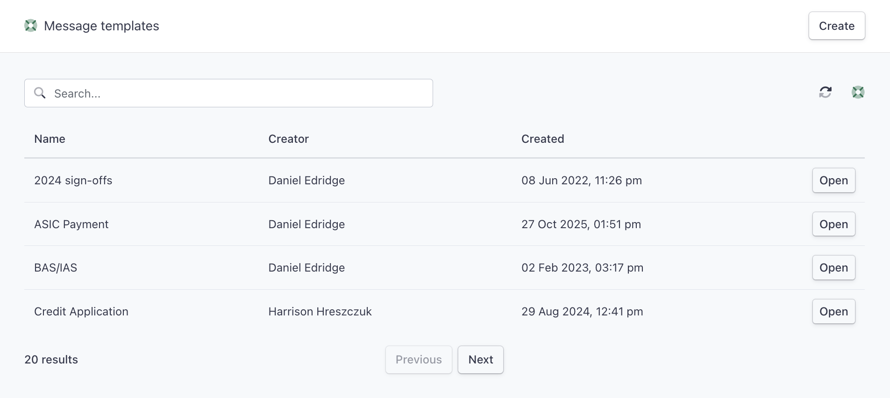This screenshot has height=398, width=890.
Task: Click the date '02 Feb 2023, 03:17 pm'
Action: coord(583,268)
